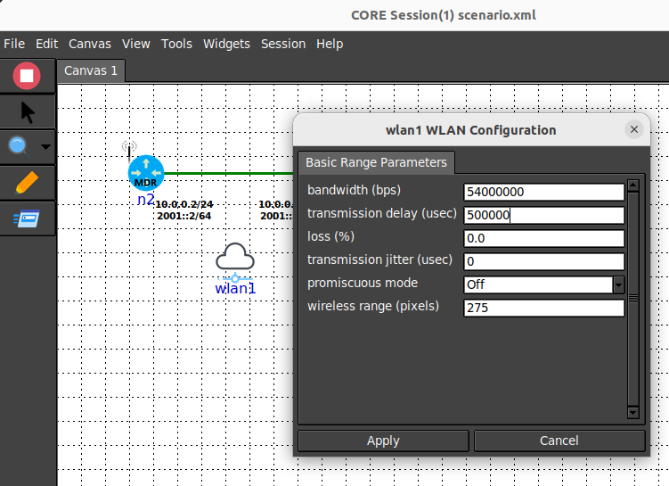
Task: Click the run command tool icon
Action: (27, 218)
